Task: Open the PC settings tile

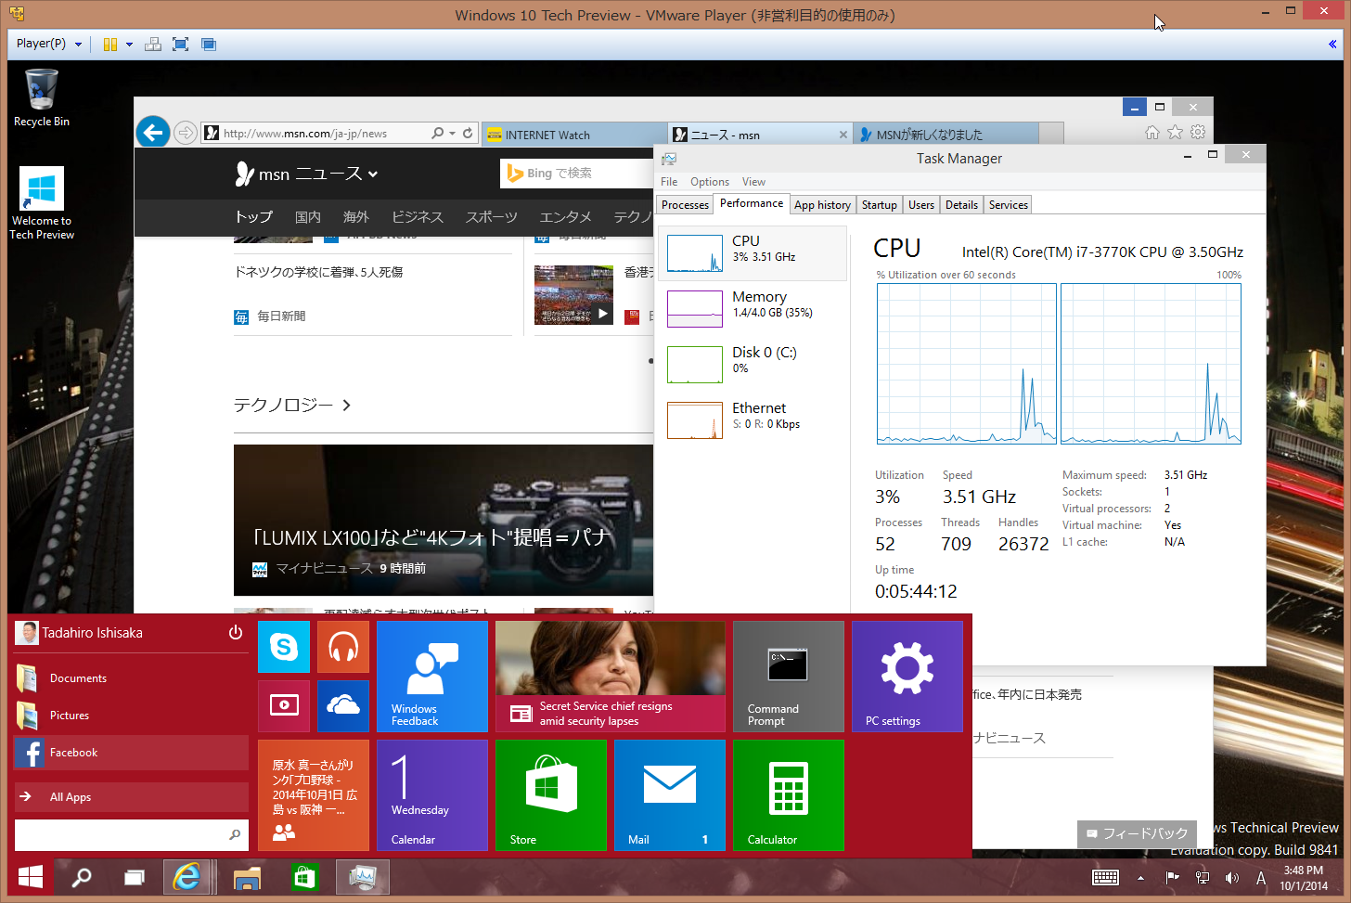Action: pyautogui.click(x=907, y=677)
